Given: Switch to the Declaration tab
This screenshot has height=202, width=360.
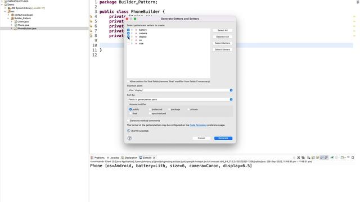Looking at the screenshot, I should (129, 158).
